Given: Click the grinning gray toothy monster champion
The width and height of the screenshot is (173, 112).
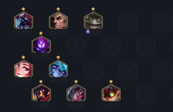Looking at the screenshot, I should click(93, 21).
